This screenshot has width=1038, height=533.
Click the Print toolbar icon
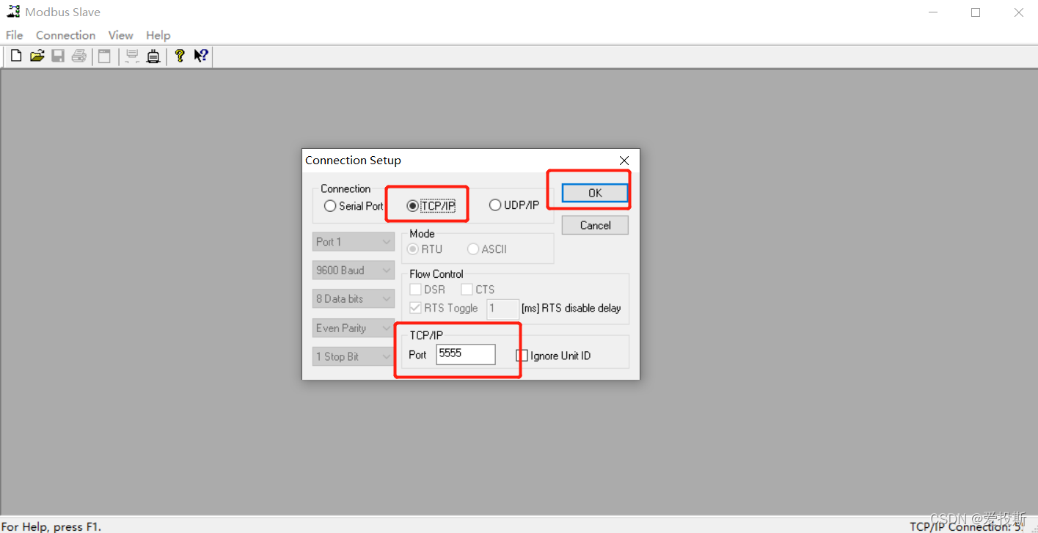point(79,56)
